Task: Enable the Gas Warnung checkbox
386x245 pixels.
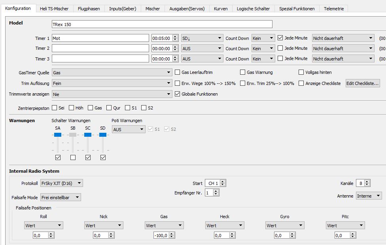Action: [243, 72]
